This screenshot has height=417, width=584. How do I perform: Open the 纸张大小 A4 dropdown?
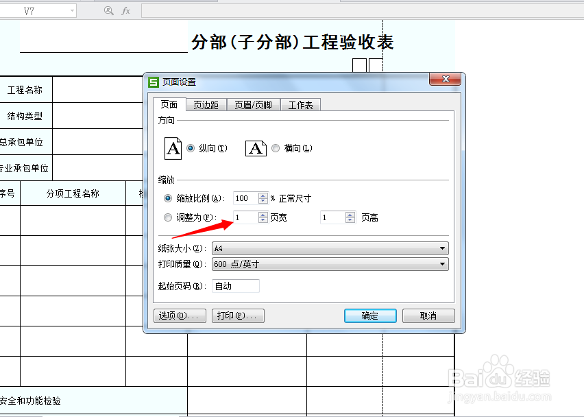click(443, 248)
